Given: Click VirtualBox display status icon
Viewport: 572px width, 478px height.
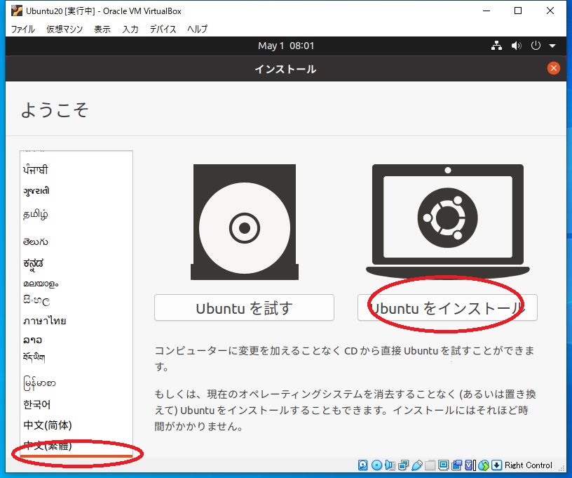Looking at the screenshot, I should point(443,465).
